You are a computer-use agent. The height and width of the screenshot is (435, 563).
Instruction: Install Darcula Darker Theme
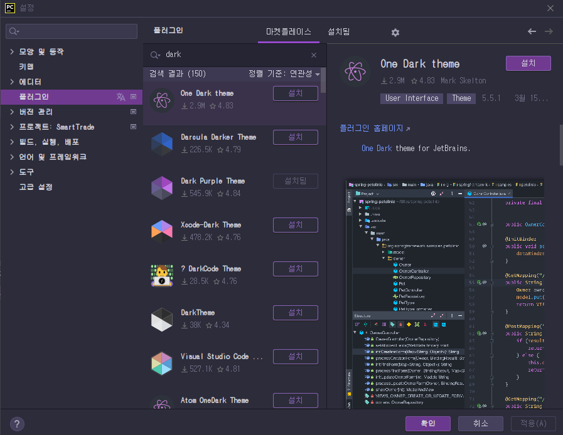(x=296, y=137)
